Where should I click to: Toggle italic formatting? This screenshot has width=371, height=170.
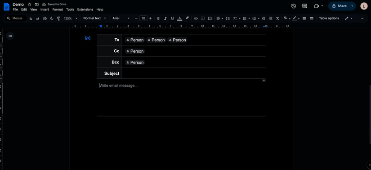[165, 18]
